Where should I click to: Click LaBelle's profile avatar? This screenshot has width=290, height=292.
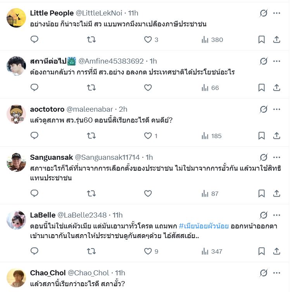(16, 220)
